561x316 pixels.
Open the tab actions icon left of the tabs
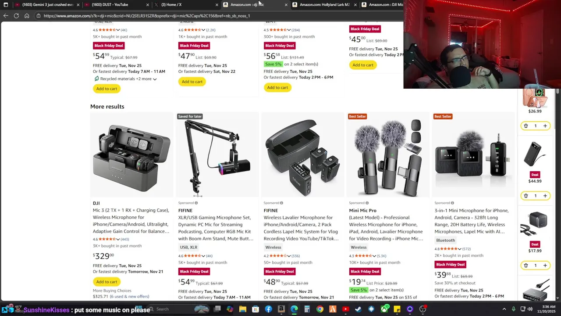pyautogui.click(x=6, y=5)
